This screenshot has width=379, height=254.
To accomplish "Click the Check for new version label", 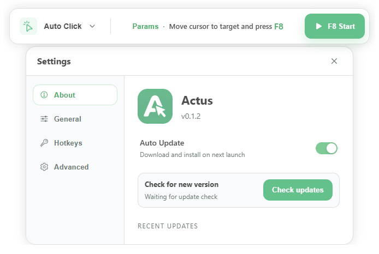I will point(181,185).
